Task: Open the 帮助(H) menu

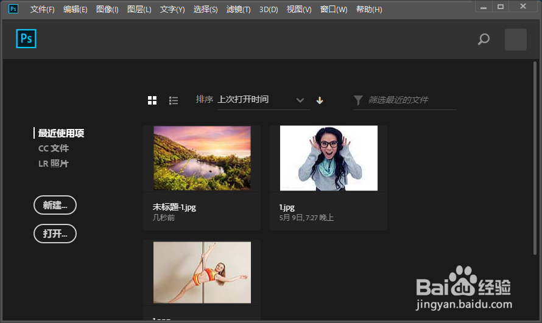Action: pos(369,9)
